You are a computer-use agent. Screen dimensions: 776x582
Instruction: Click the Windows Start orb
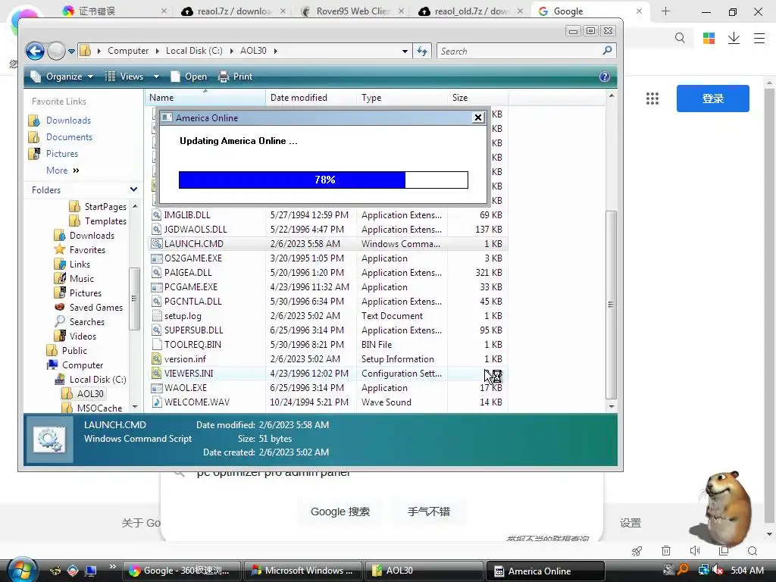pyautogui.click(x=22, y=570)
